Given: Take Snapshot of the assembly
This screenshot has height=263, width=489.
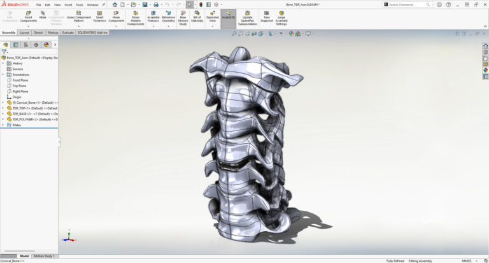Looking at the screenshot, I should pos(266,17).
